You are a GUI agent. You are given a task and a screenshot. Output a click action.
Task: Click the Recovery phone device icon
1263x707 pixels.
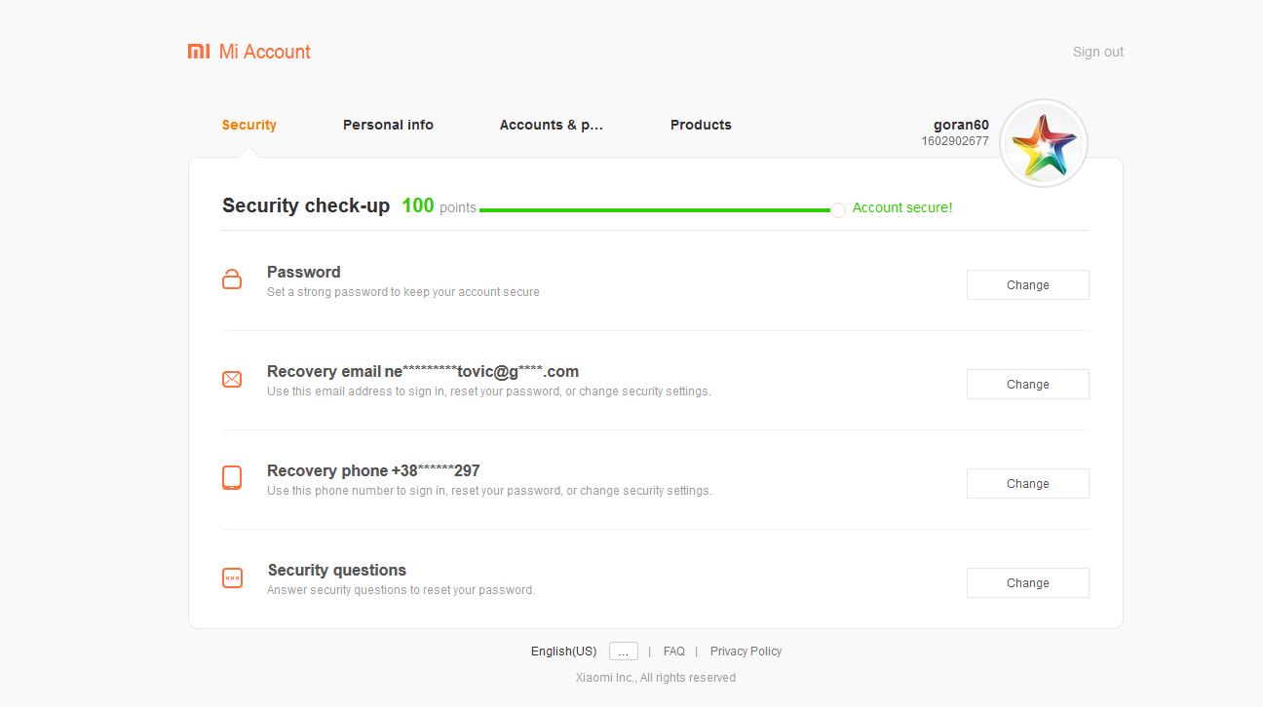pyautogui.click(x=232, y=478)
